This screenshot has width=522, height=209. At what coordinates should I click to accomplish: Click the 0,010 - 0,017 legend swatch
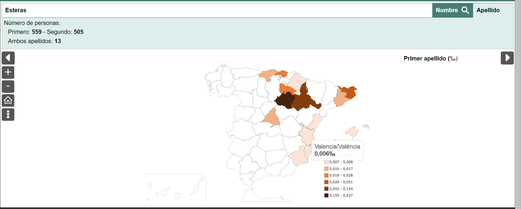point(326,169)
